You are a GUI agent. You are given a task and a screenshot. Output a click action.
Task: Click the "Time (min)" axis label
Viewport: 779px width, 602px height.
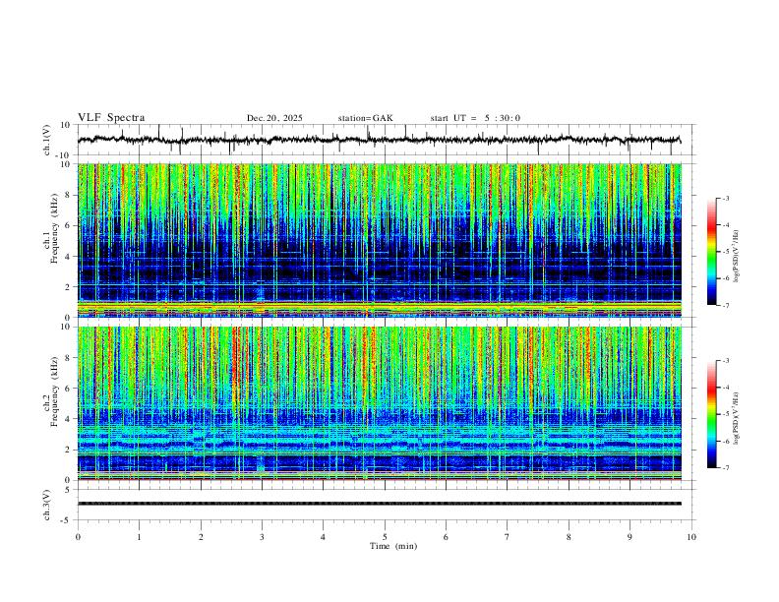393,546
